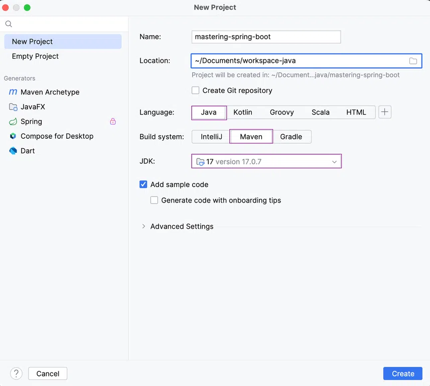Click the Create button
The height and width of the screenshot is (386, 430).
402,373
